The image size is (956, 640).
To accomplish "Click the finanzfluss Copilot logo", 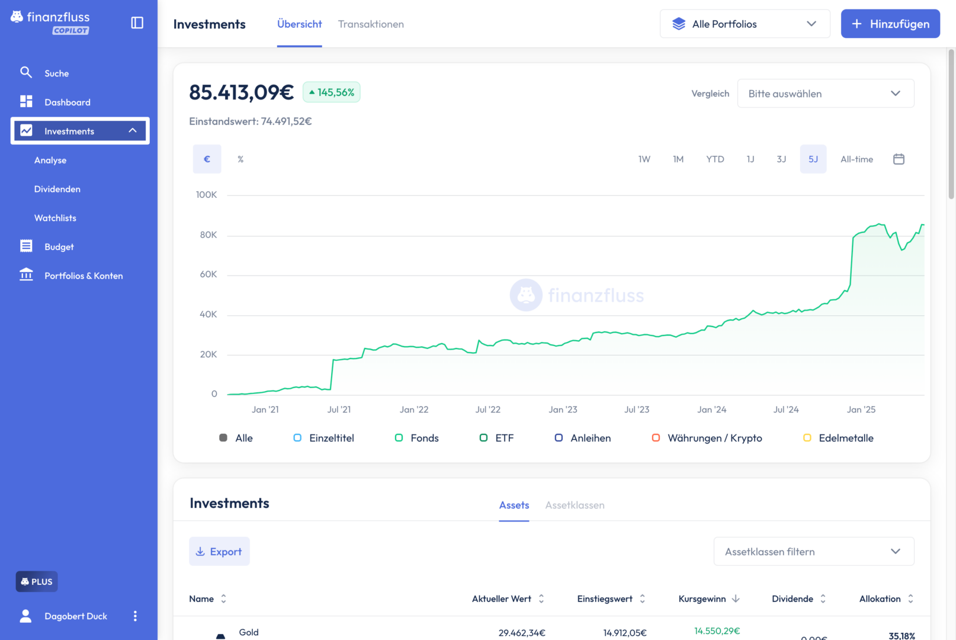I will pyautogui.click(x=50, y=23).
